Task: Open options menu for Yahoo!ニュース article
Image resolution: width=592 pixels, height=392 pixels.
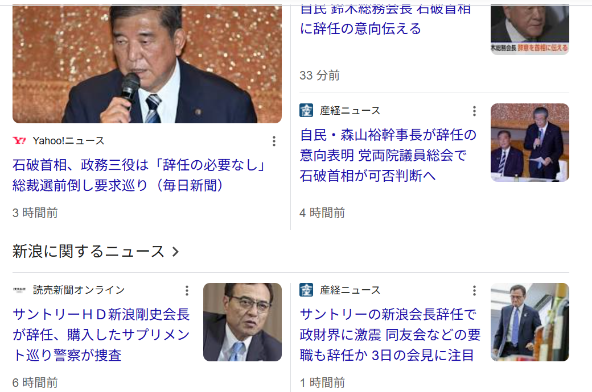Action: pos(274,141)
